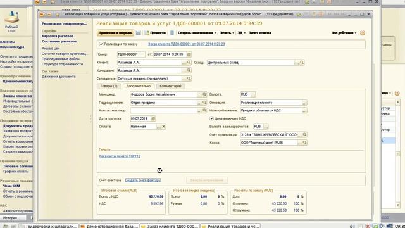Click the Номер field with ТД00-000001
The image size is (405, 228).
[131, 54]
